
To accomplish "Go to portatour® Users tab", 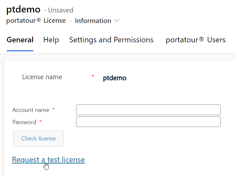I will 196,40.
